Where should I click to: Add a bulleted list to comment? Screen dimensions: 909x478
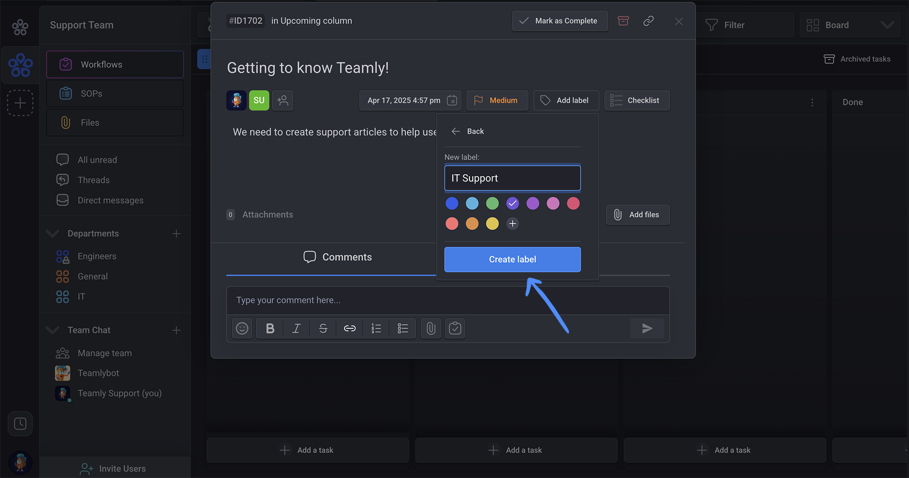point(403,328)
